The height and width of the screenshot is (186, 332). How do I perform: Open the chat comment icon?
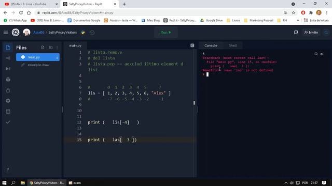point(296,32)
